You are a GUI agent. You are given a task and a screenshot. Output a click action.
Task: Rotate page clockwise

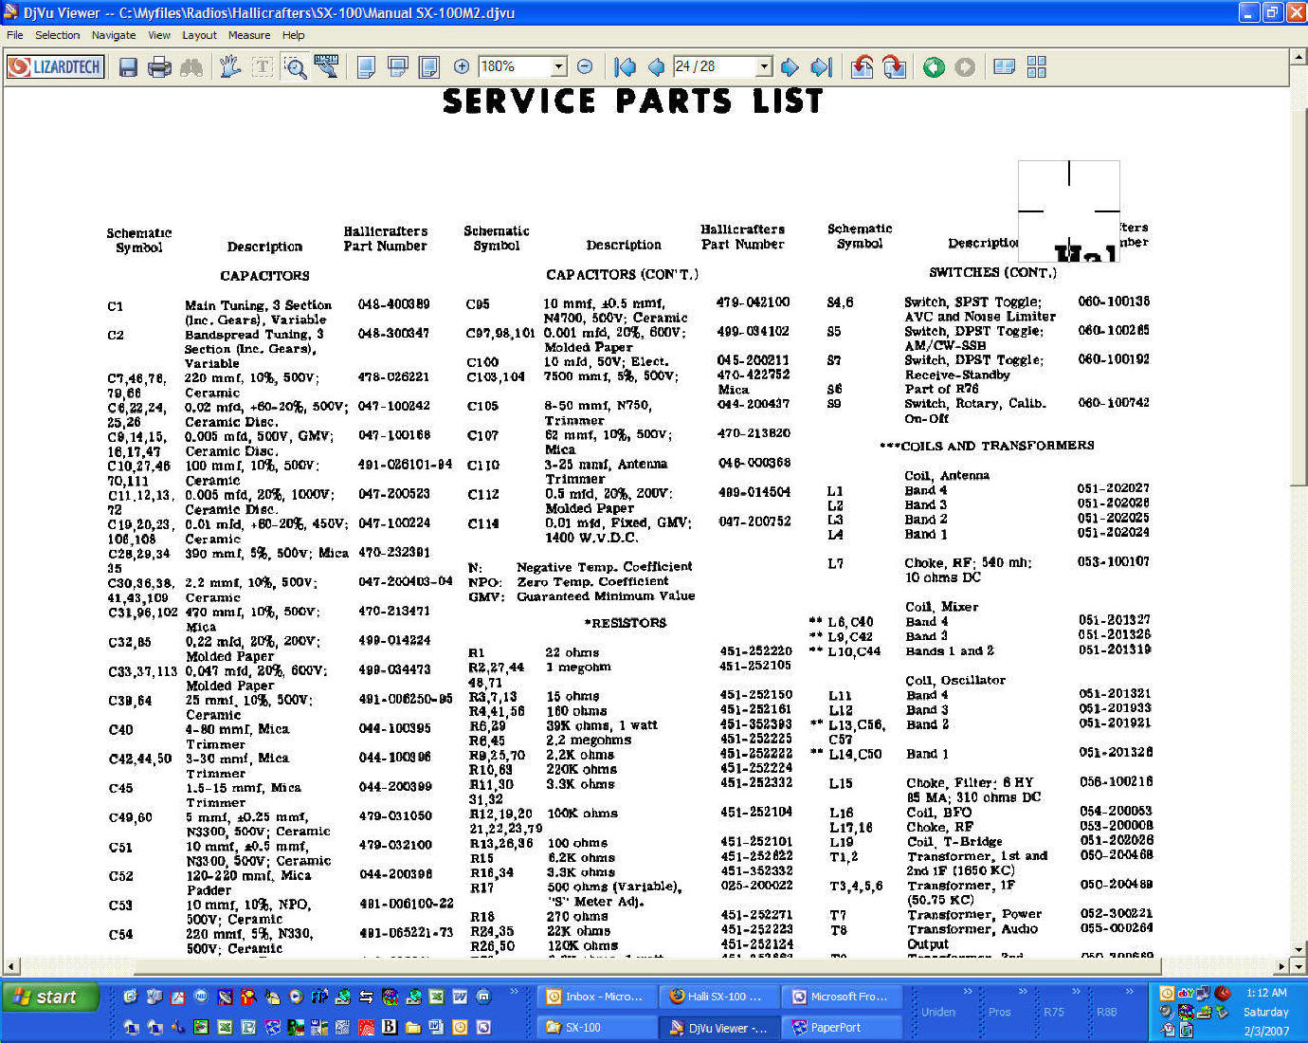(x=894, y=67)
